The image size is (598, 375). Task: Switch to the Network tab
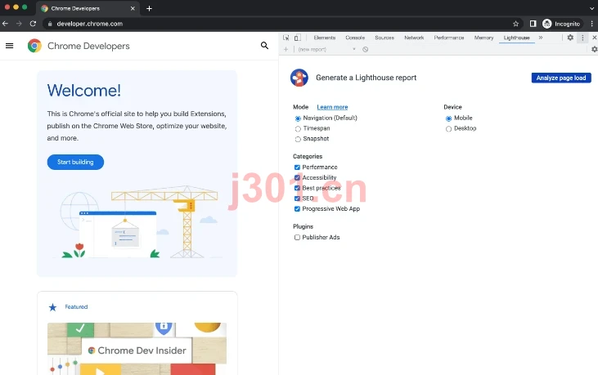coord(414,38)
